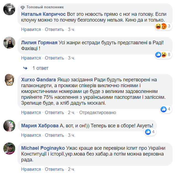This screenshot has width=176, height=173.
Task: Click like reaction icon on Xurxo Gandara comment
Action: pyautogui.click(x=163, y=109)
